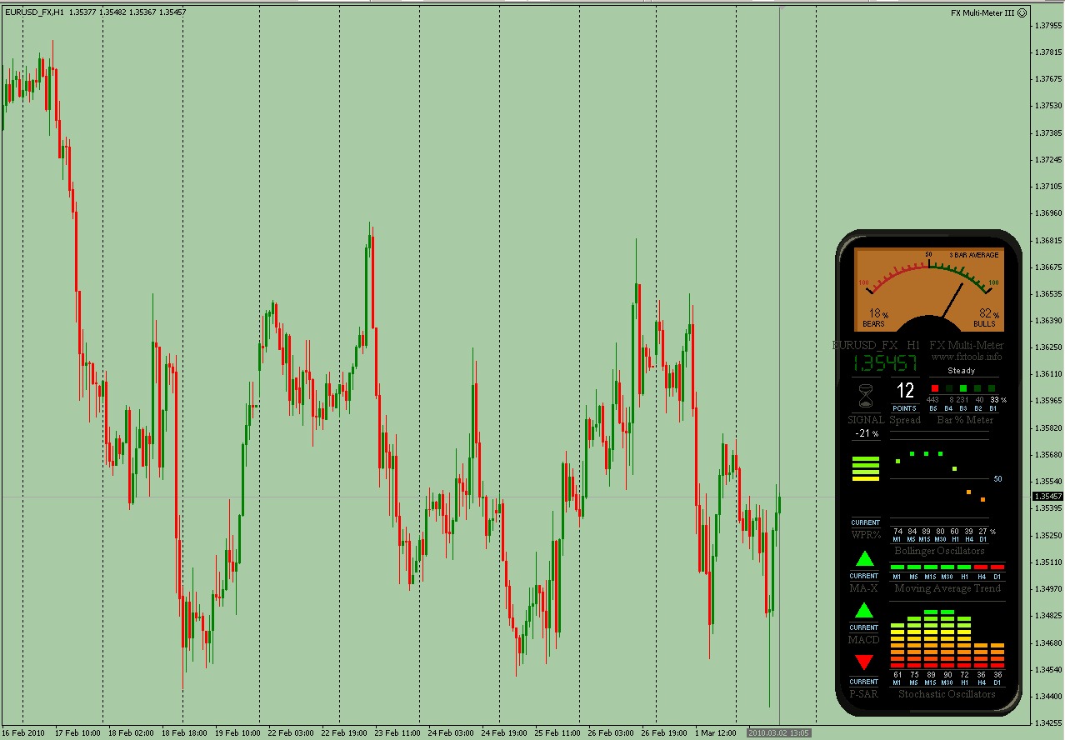The image size is (1065, 740).
Task: Click the 12 points spread readout
Action: [x=905, y=391]
